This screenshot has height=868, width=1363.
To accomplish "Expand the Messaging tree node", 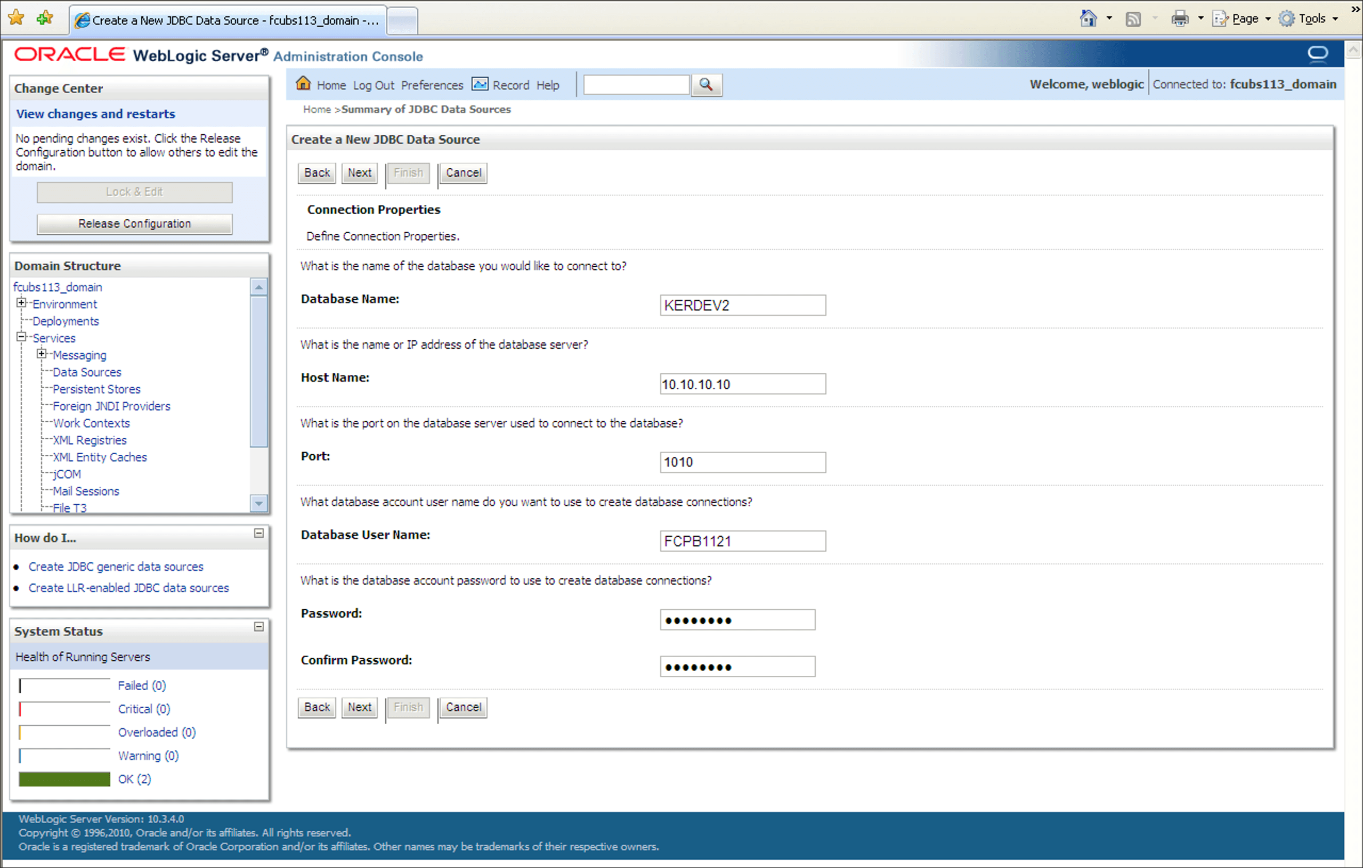I will [x=42, y=354].
